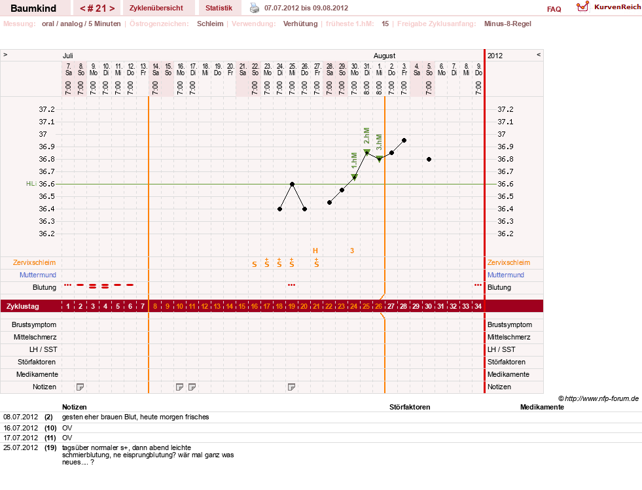Click the temperature point on cycle day 28

coord(404,141)
